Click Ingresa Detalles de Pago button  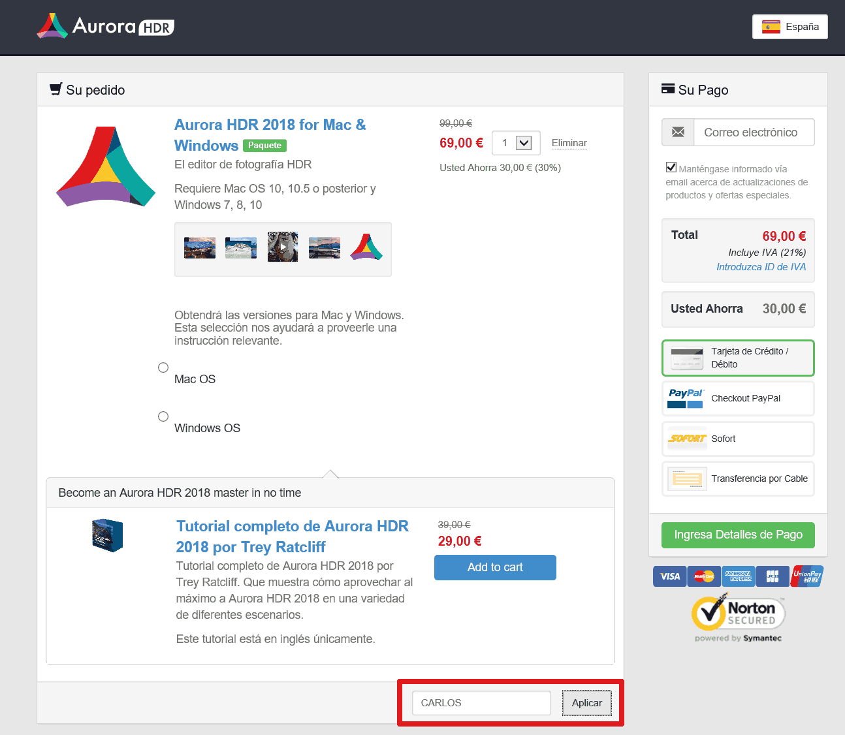738,535
